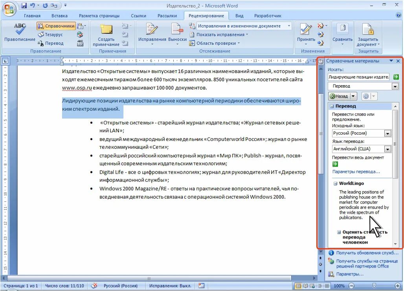Go to next comment icon
The width and height of the screenshot is (404, 291).
pos(125,43)
